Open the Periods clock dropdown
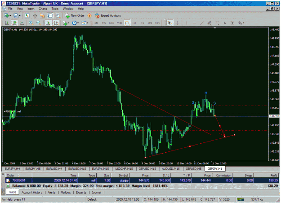Screen dimensions: 281x203 [x=75, y=23]
